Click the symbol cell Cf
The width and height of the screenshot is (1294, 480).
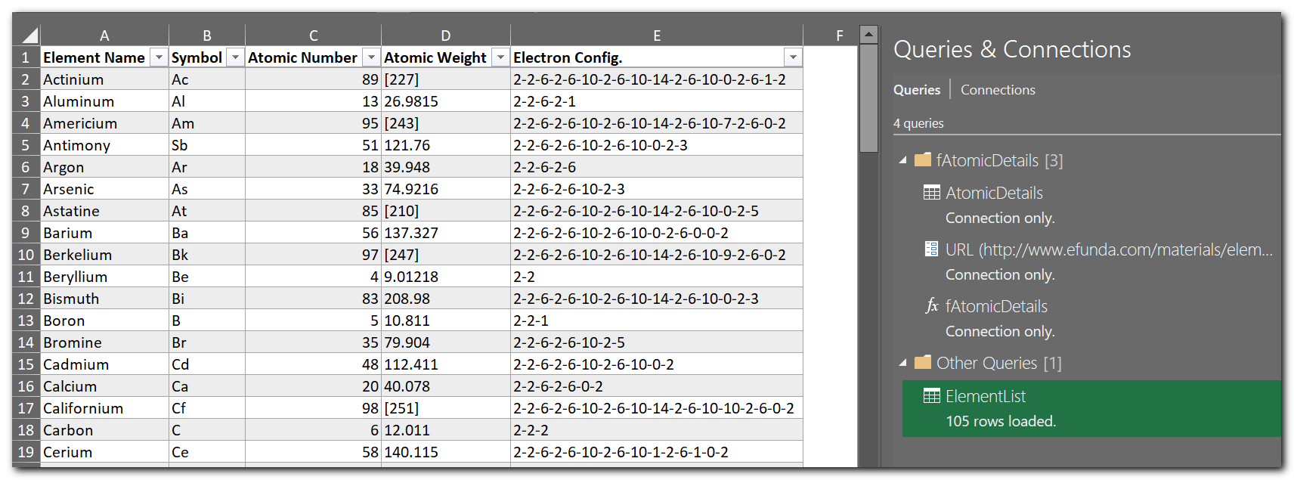click(x=207, y=408)
